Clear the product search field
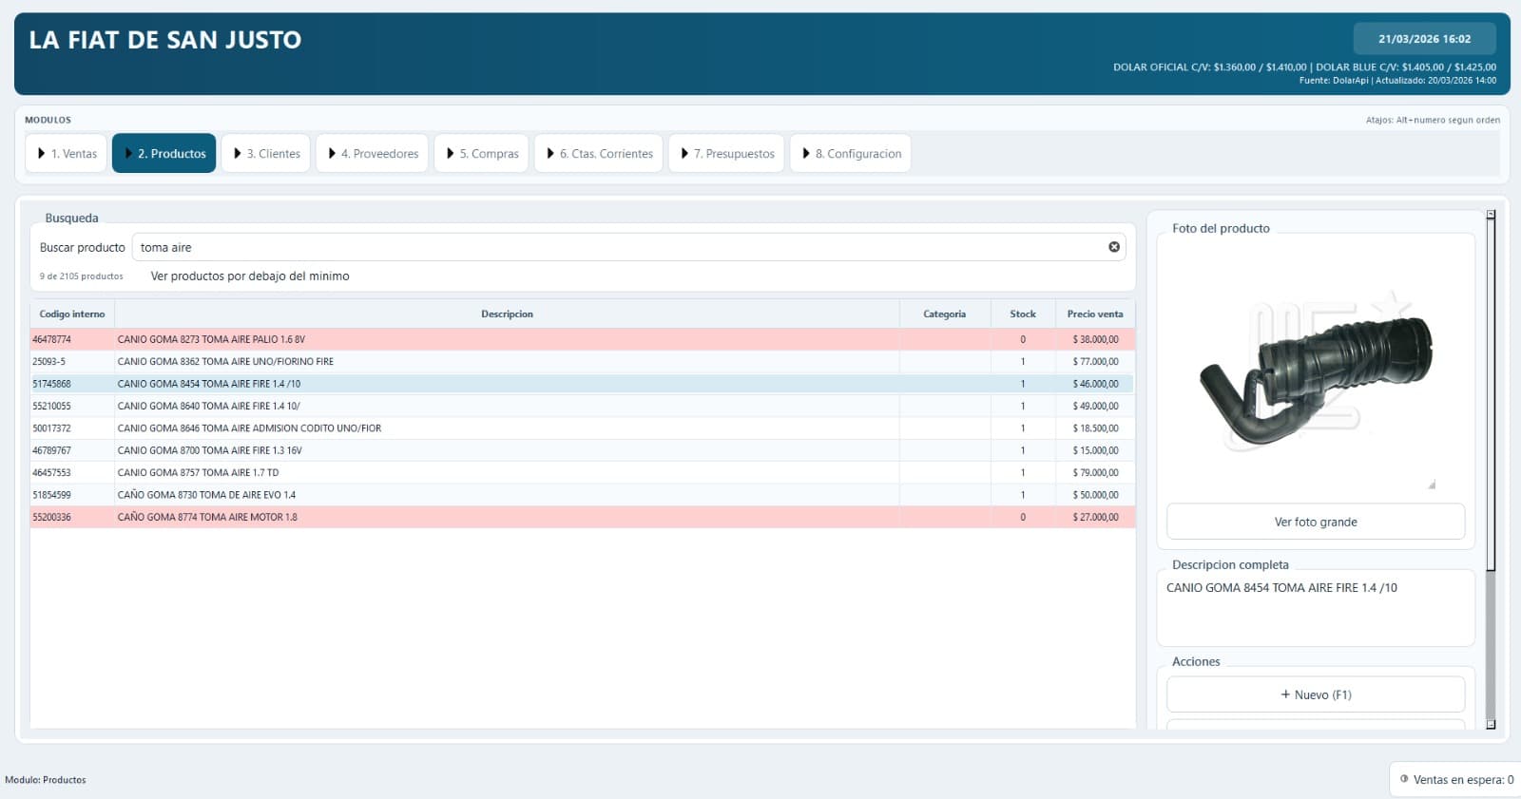1521x799 pixels. pyautogui.click(x=1114, y=247)
